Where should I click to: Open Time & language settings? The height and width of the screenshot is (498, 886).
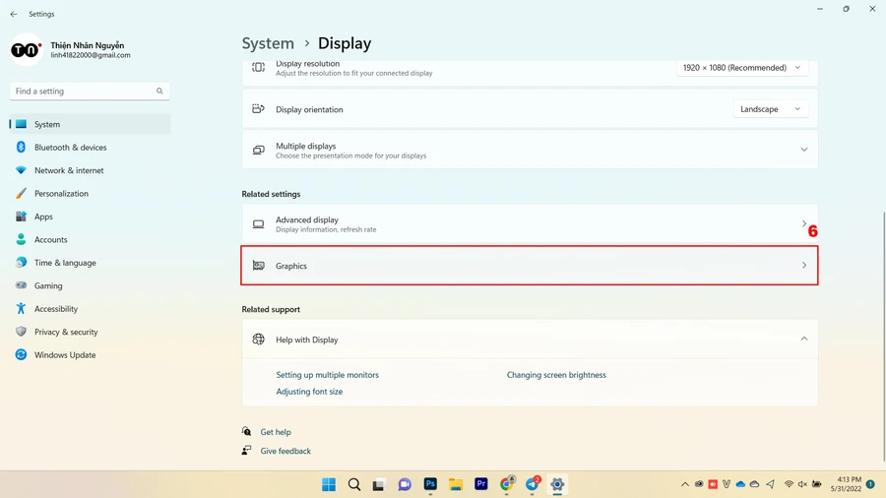point(90,263)
